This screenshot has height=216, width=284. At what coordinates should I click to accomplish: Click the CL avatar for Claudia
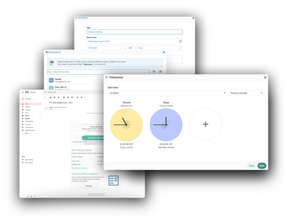[x=51, y=80]
